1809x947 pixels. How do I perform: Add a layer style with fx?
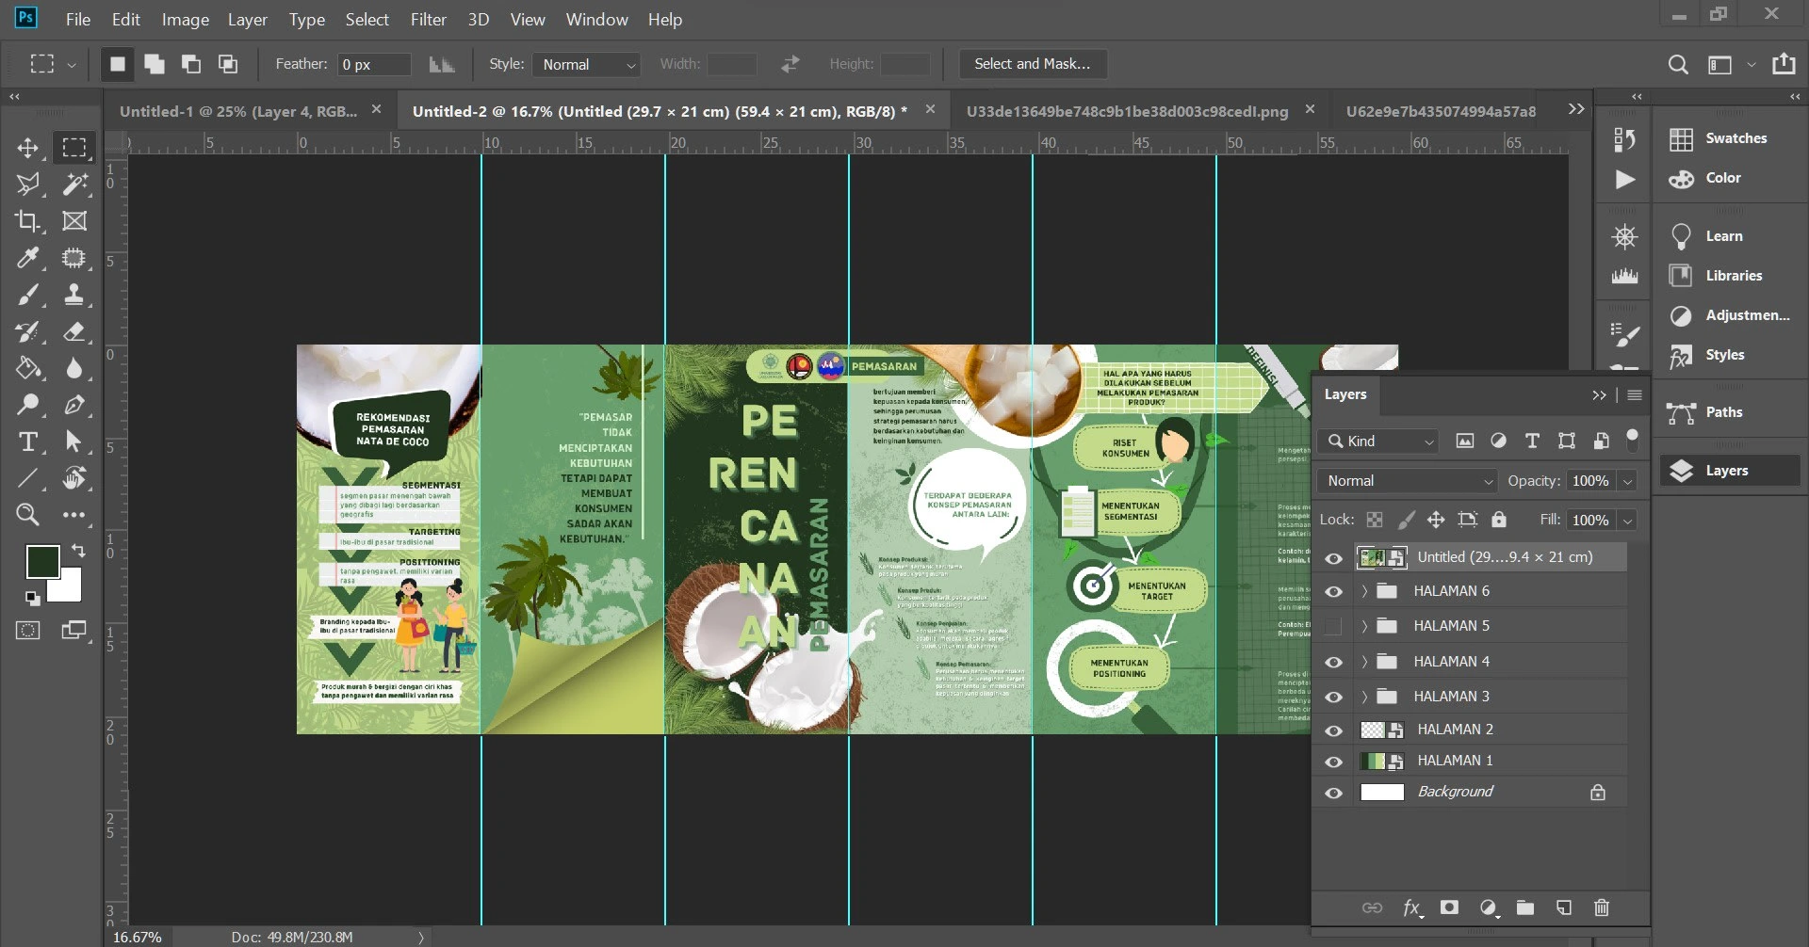(x=1411, y=907)
